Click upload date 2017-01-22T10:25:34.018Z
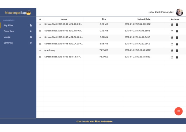 tap(137, 57)
